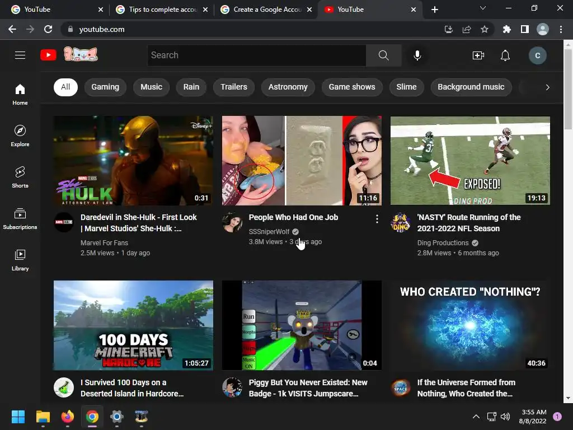This screenshot has height=430, width=573.
Task: Show hidden system tray icons chevron
Action: (476, 417)
